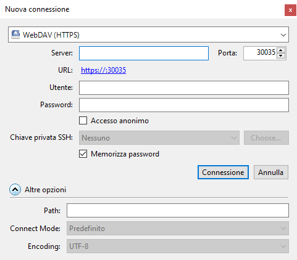Open the Encoding UTF-8 dropdown
Viewport: 297px width, 260px height.
(x=178, y=246)
